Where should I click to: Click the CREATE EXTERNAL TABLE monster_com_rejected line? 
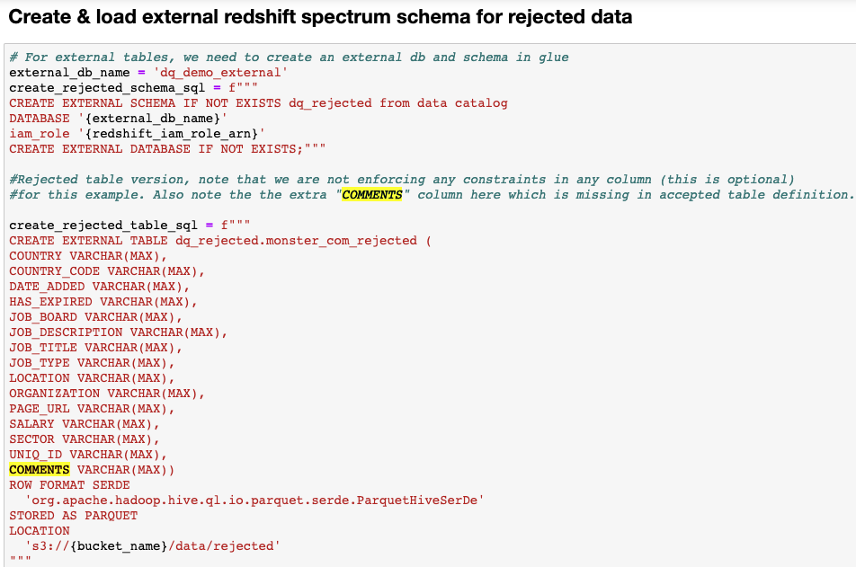(x=220, y=241)
